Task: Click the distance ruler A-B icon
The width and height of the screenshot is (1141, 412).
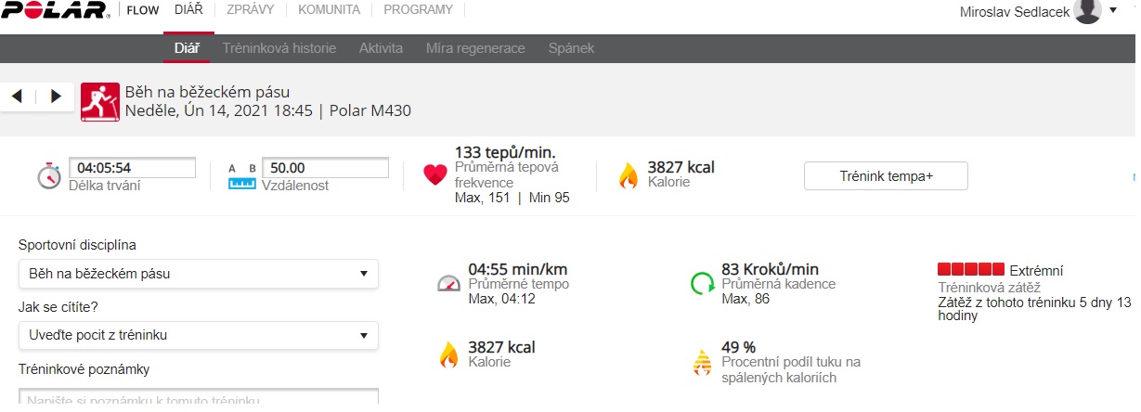Action: coord(242,175)
